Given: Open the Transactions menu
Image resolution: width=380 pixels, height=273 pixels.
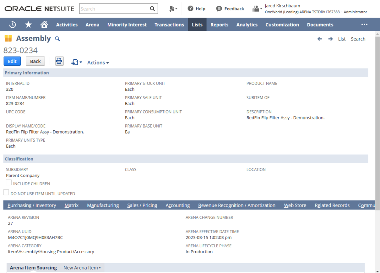Looking at the screenshot, I should (169, 25).
